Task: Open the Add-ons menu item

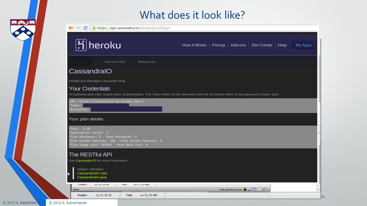Action: click(x=238, y=45)
